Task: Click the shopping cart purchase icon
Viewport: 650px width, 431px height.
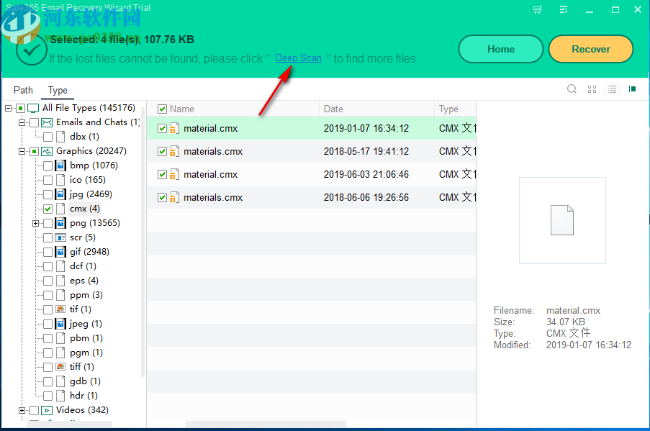Action: (x=536, y=10)
